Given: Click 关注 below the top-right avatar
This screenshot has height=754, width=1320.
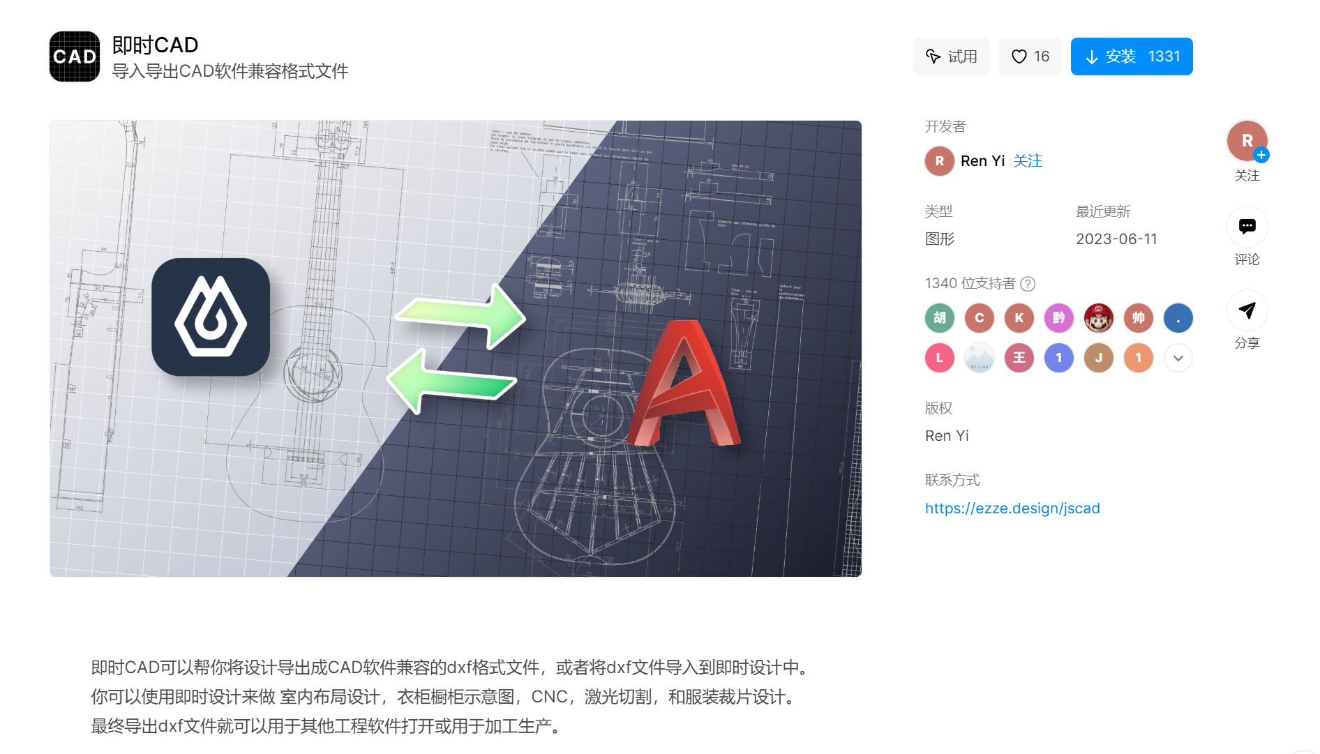Looking at the screenshot, I should (1247, 176).
